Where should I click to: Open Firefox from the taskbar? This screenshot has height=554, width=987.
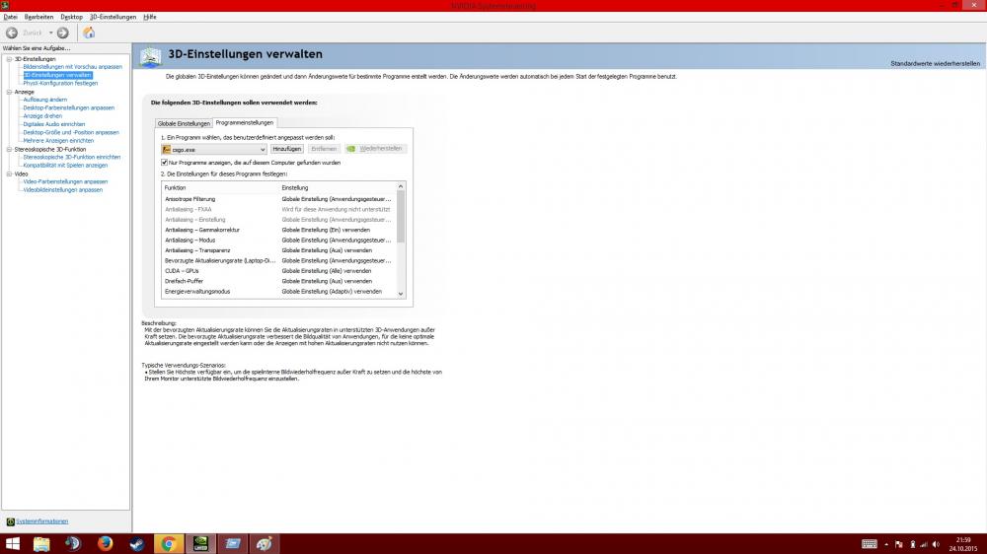[105, 543]
